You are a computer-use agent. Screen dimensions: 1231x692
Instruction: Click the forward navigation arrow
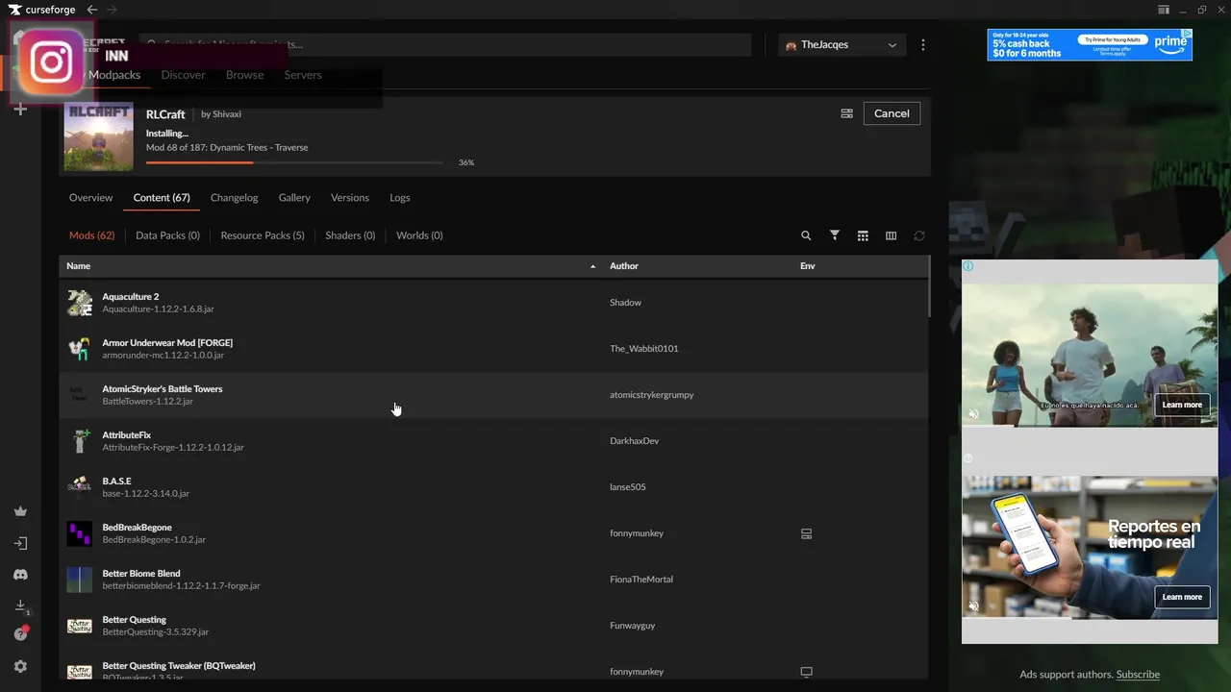[112, 10]
